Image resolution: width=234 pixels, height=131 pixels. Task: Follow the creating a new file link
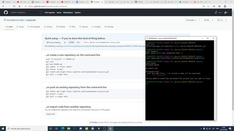[63, 46]
